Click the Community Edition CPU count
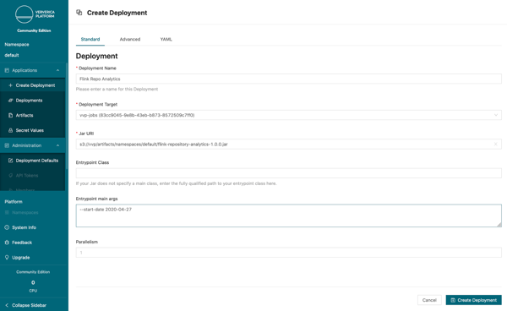This screenshot has height=311, width=507. [33, 282]
